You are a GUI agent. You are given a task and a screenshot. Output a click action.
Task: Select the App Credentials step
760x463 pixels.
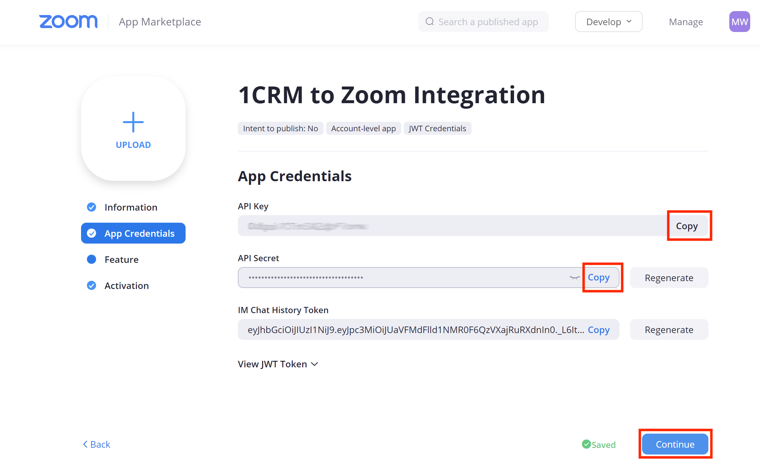point(133,233)
